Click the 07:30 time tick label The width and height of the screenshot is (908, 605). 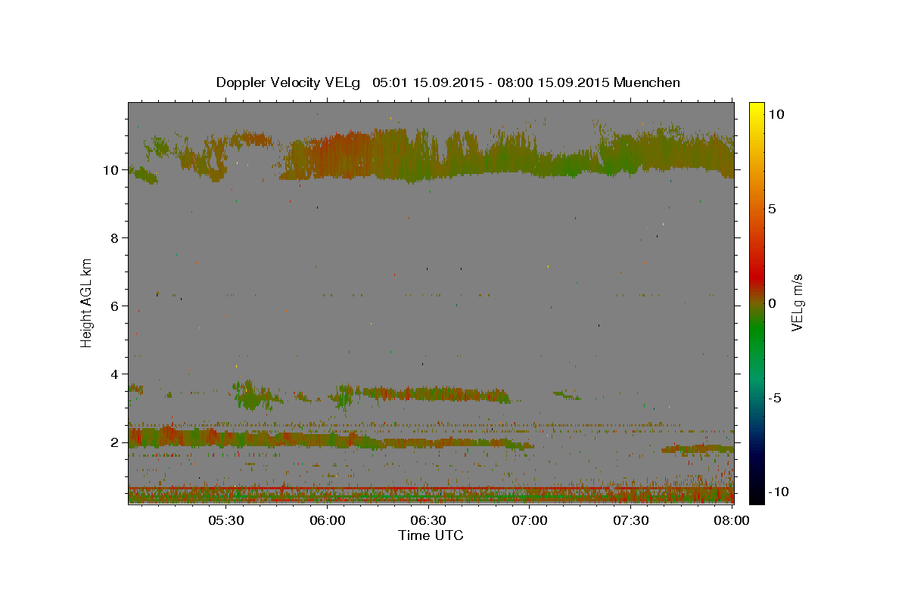(630, 520)
